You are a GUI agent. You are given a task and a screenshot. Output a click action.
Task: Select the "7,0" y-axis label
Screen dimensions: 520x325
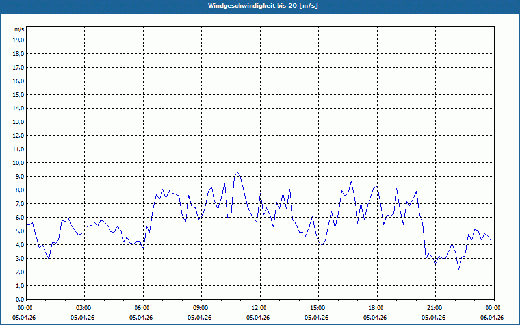click(19, 203)
